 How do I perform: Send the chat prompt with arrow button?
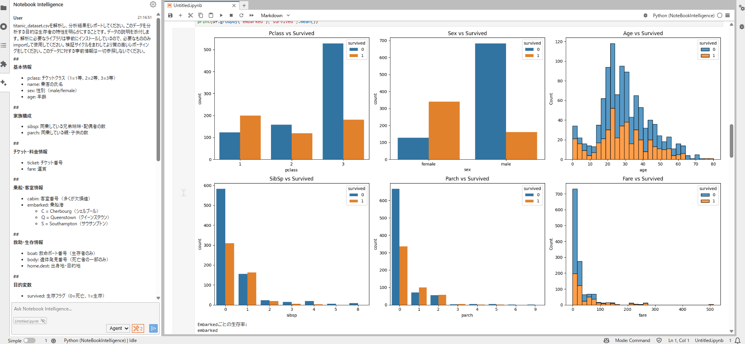[x=153, y=328]
